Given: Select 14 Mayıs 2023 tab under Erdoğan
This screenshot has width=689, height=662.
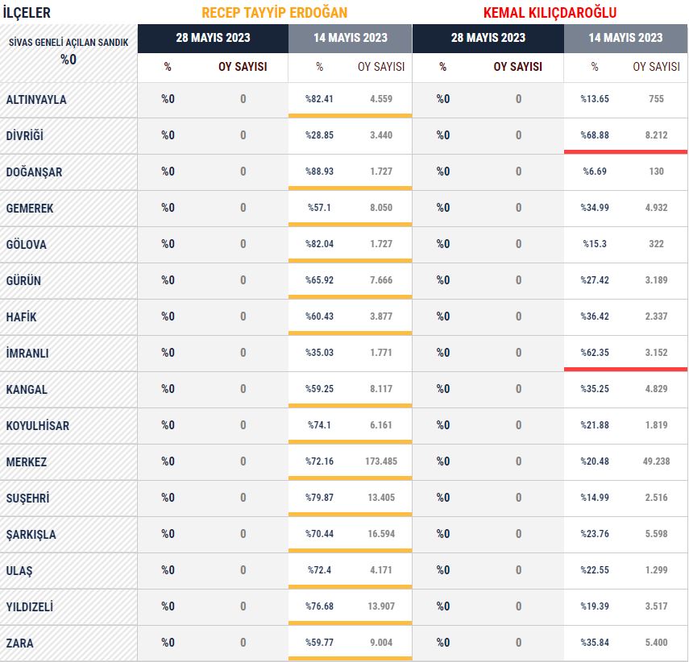Looking at the screenshot, I should click(350, 38).
